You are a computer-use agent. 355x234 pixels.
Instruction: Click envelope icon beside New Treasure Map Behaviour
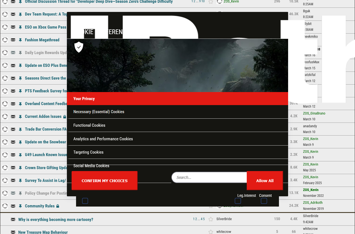[13, 232]
